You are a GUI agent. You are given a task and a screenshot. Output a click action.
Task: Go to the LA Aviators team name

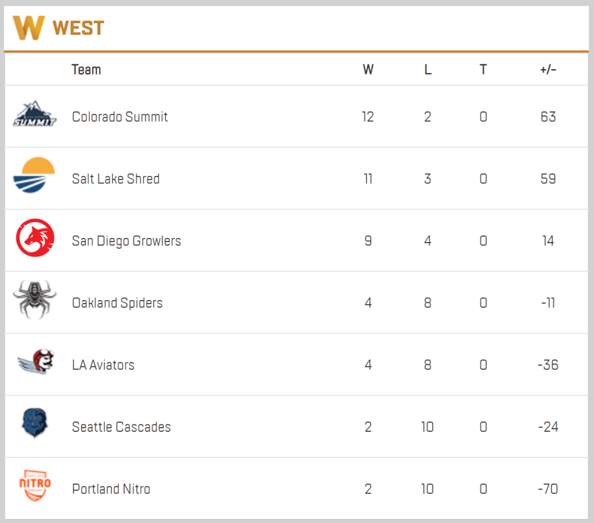[x=103, y=365]
